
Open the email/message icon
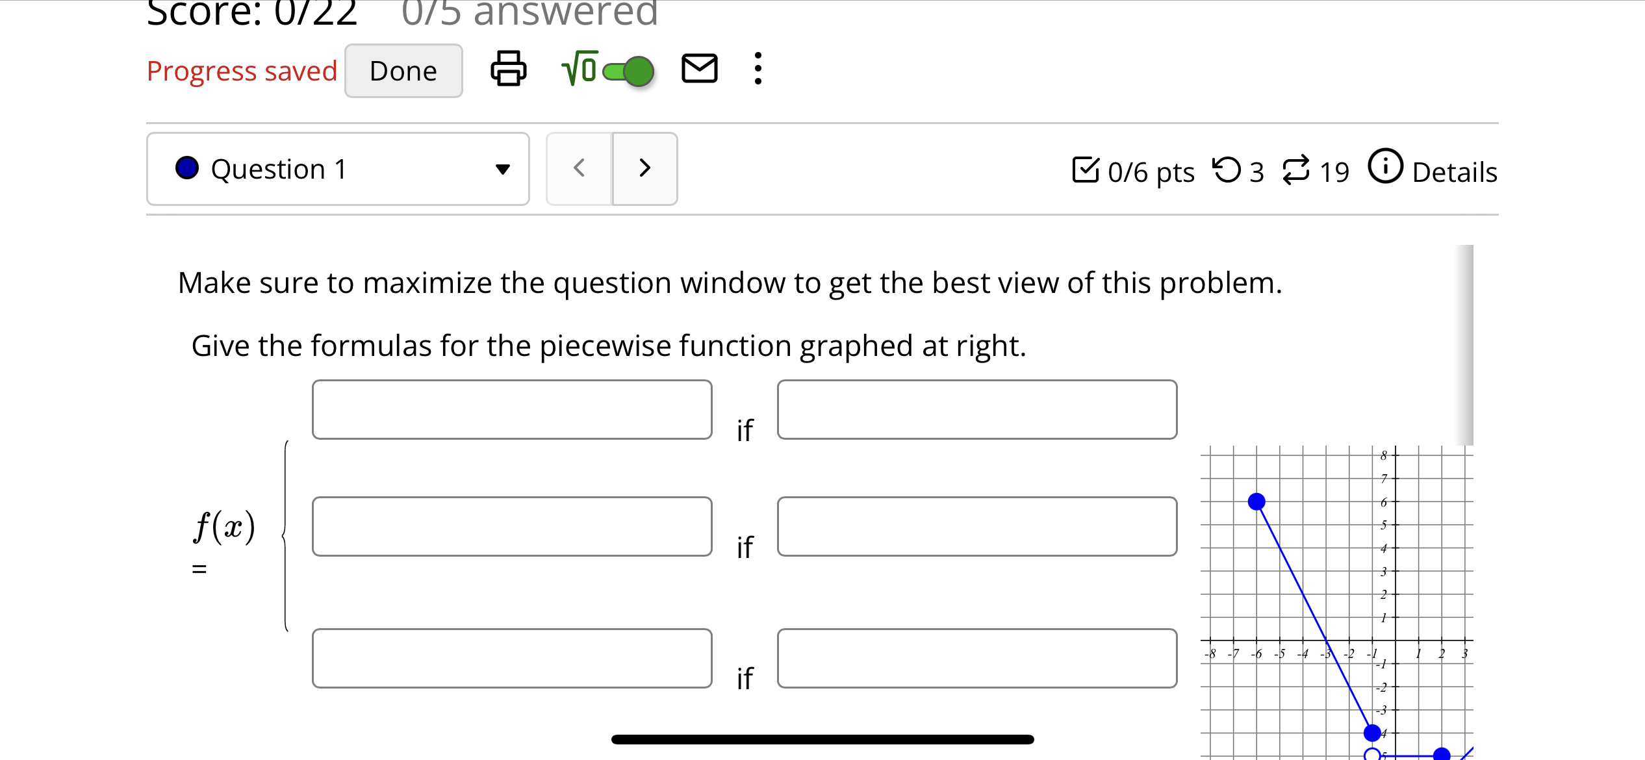click(699, 70)
